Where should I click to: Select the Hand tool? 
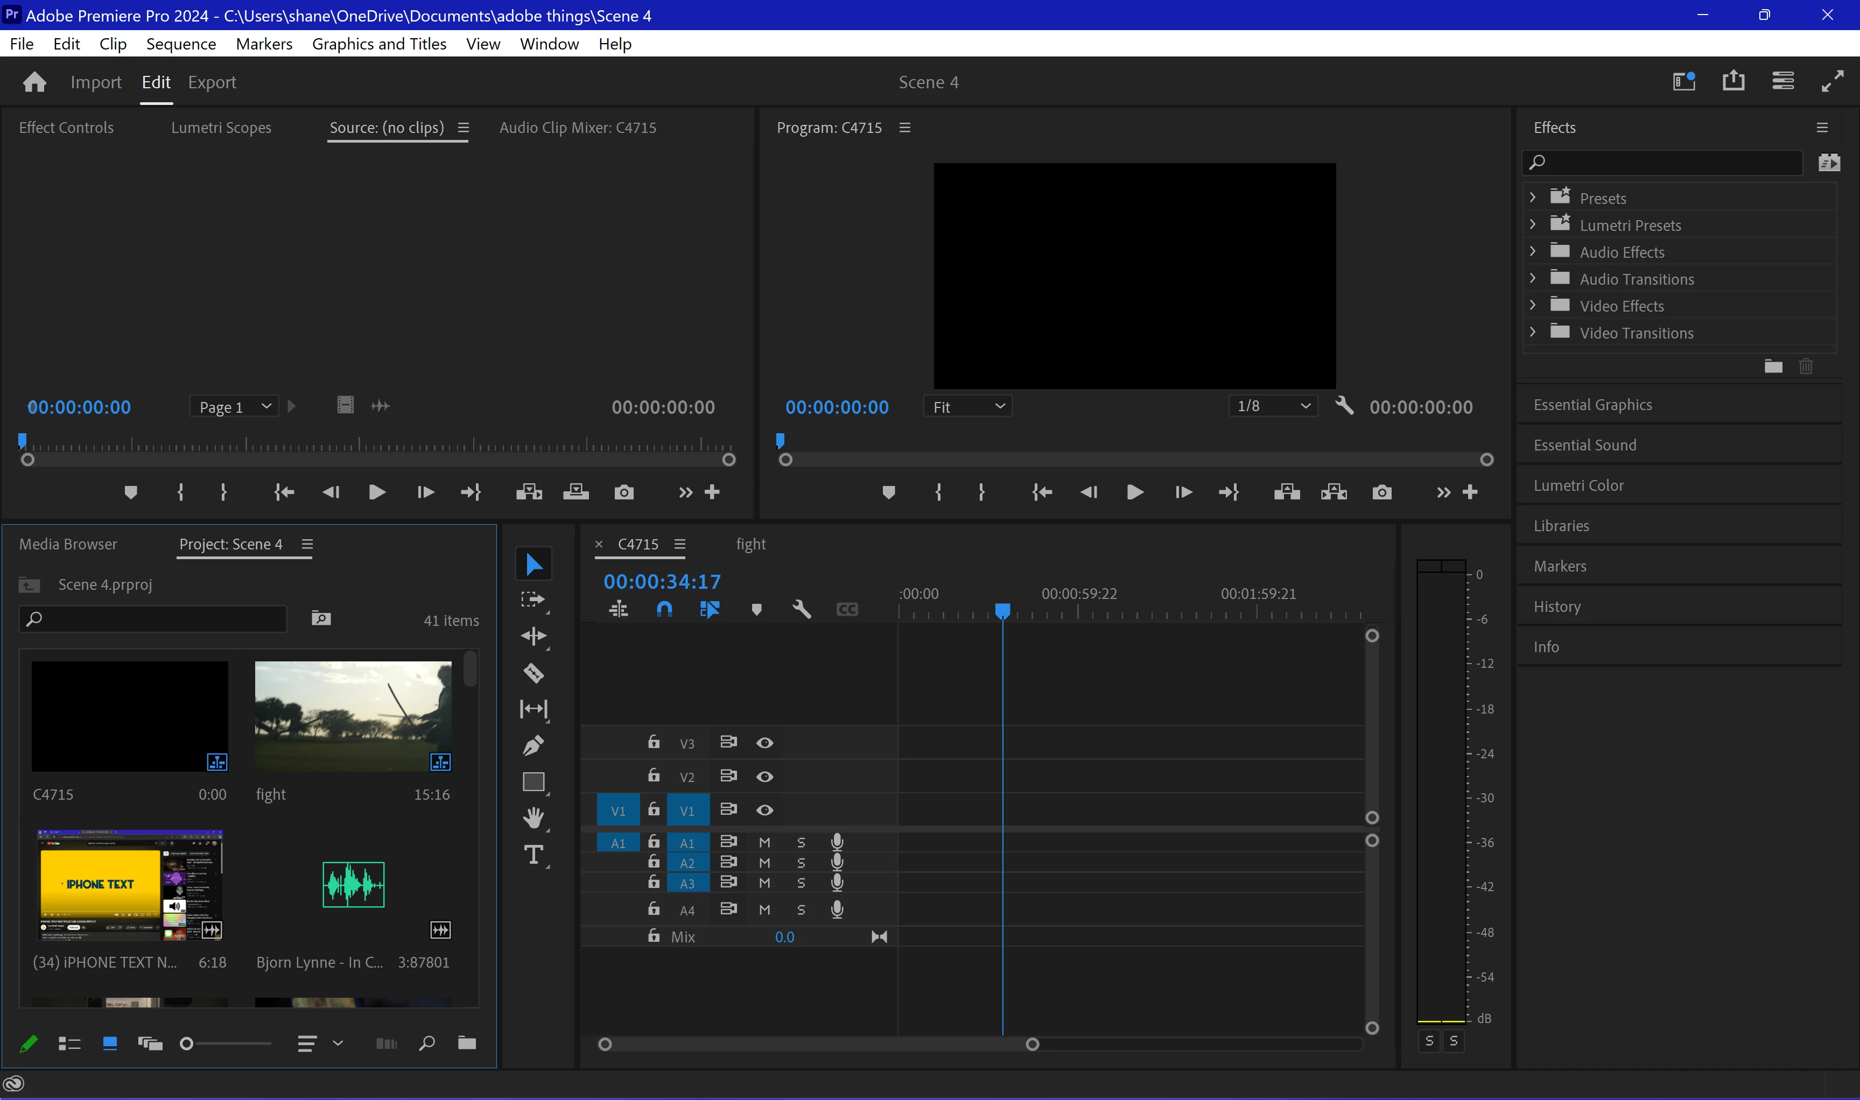(x=533, y=817)
